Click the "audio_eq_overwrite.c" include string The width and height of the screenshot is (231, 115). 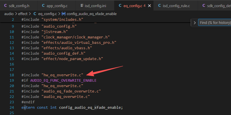[66, 97]
